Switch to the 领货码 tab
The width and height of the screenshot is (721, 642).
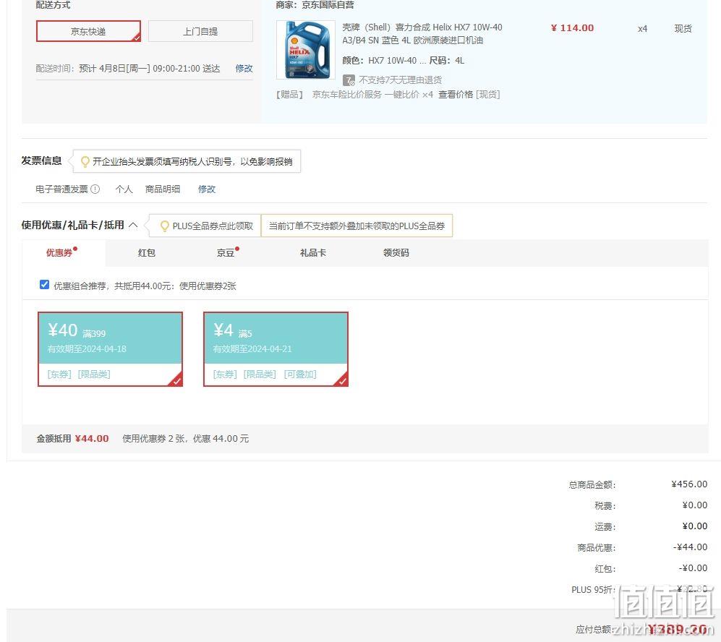396,253
